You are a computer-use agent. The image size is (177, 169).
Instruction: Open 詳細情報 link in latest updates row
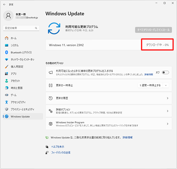pos(149,74)
